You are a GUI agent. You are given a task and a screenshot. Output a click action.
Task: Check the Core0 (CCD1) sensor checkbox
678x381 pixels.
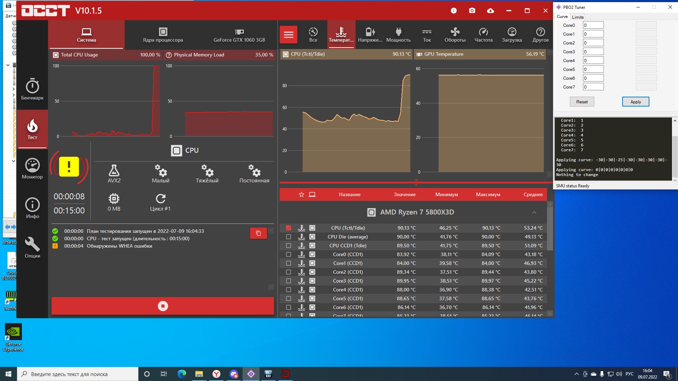(x=289, y=254)
